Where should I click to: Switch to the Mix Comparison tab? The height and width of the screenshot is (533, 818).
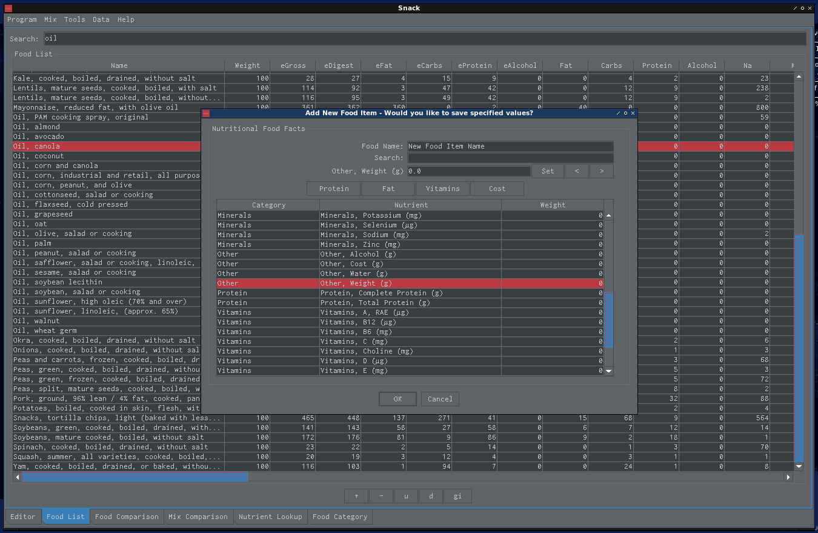198,517
